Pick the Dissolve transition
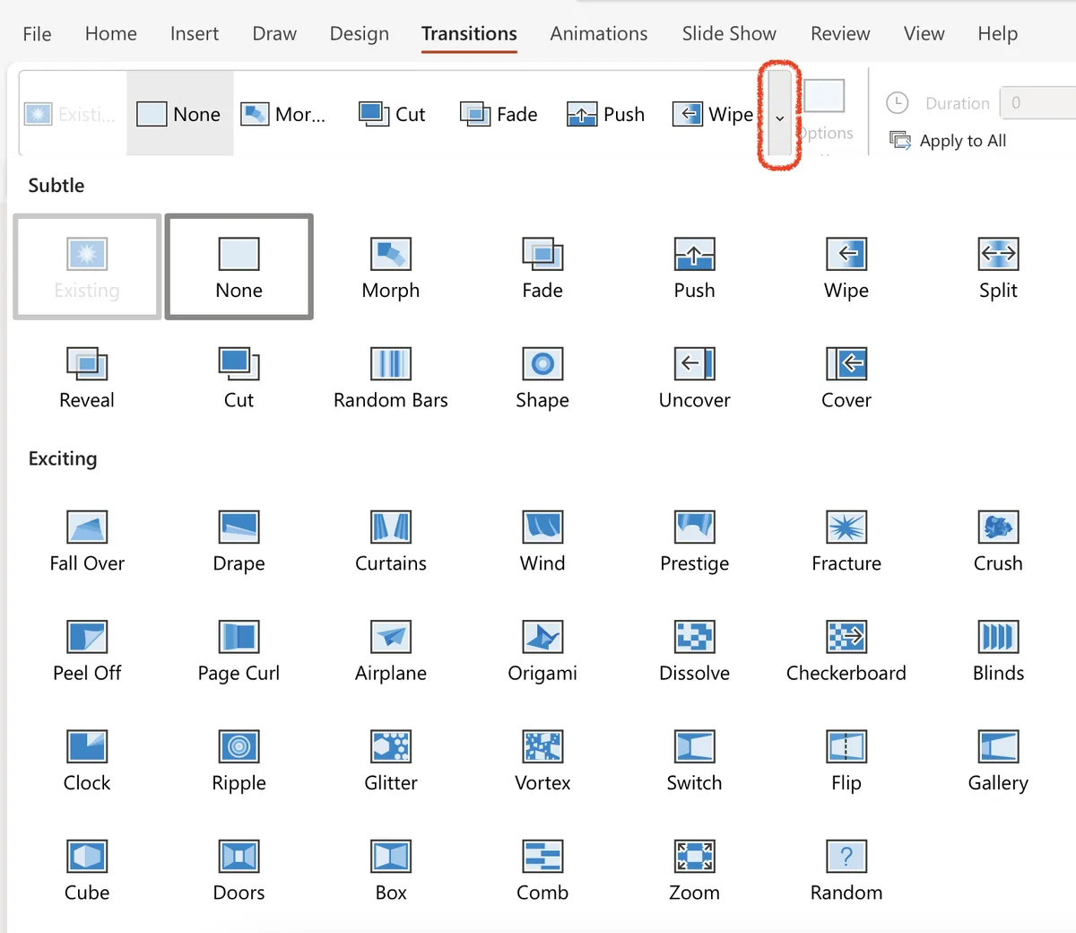1076x933 pixels. (694, 651)
